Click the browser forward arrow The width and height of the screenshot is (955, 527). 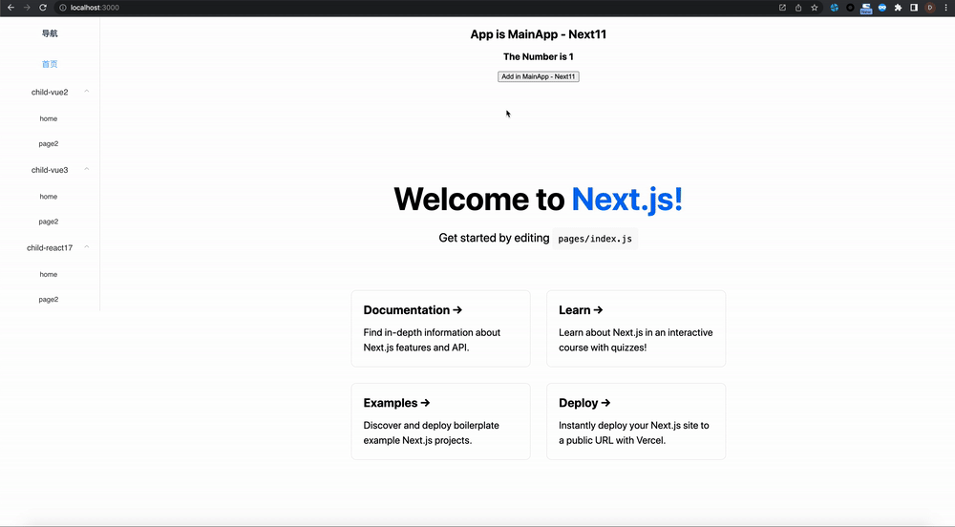pos(26,8)
